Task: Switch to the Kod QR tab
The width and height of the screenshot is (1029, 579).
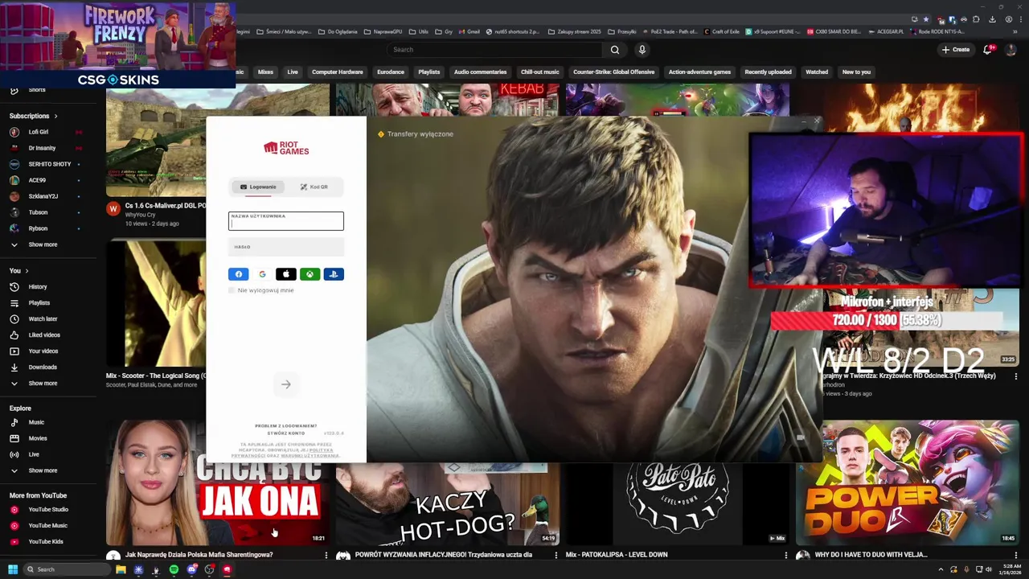Action: 314,187
